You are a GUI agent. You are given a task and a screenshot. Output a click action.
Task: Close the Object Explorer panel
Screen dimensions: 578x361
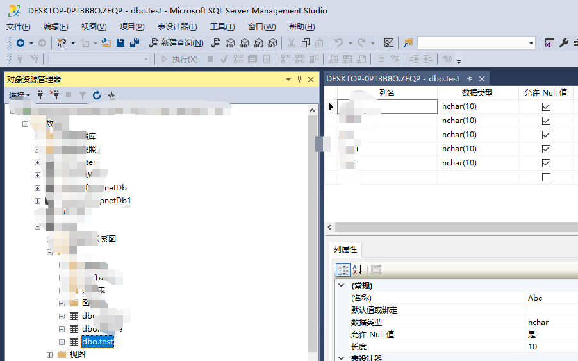point(311,80)
